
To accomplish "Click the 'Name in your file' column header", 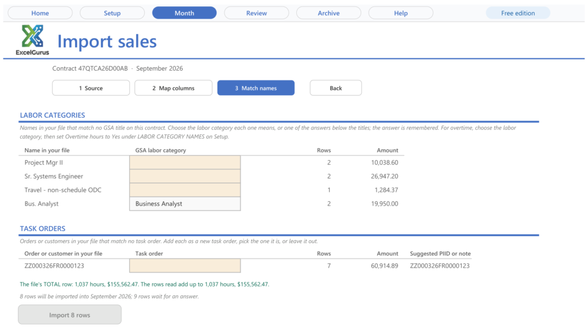I will [47, 150].
